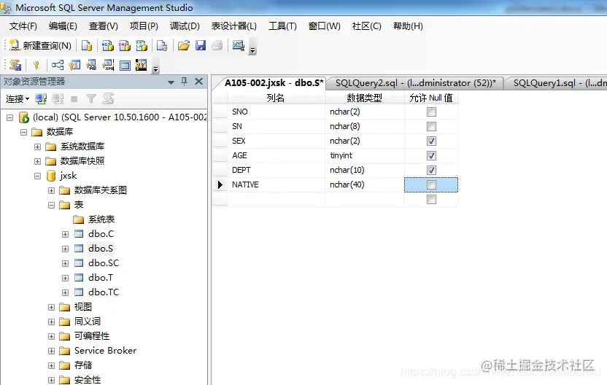Click the Filter funnel icon
This screenshot has width=607, height=385.
click(91, 99)
